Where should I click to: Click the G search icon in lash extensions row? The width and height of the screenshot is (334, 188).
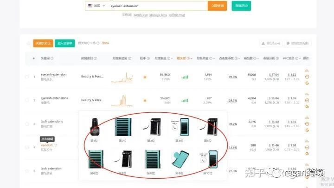point(307,130)
